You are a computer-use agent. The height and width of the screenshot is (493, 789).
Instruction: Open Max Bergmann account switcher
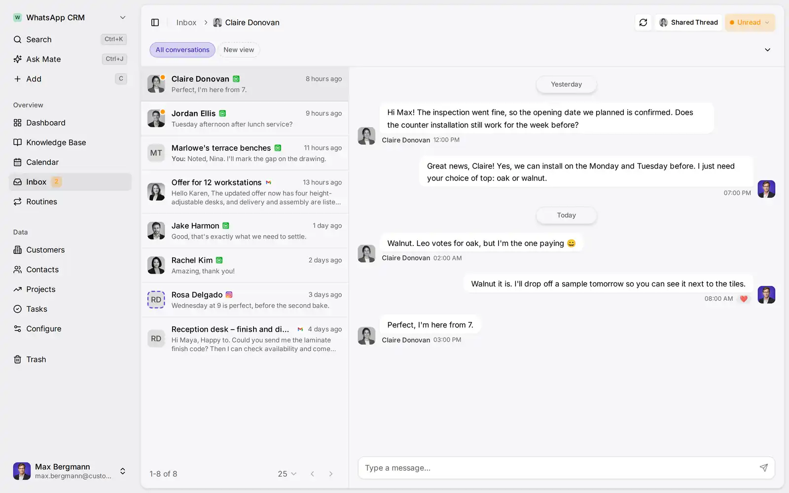tap(70, 471)
